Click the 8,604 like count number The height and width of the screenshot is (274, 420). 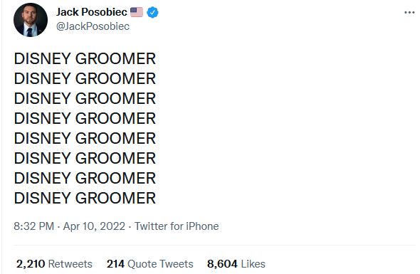(x=222, y=264)
